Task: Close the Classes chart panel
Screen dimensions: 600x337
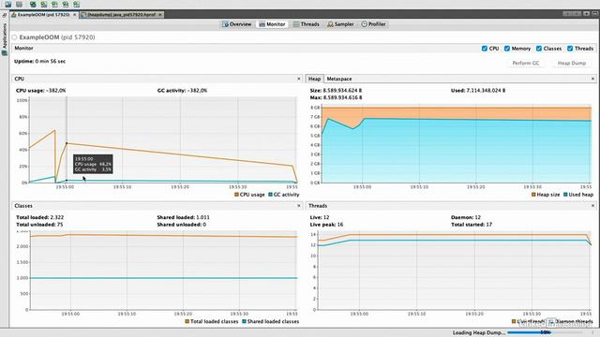Action: click(299, 206)
